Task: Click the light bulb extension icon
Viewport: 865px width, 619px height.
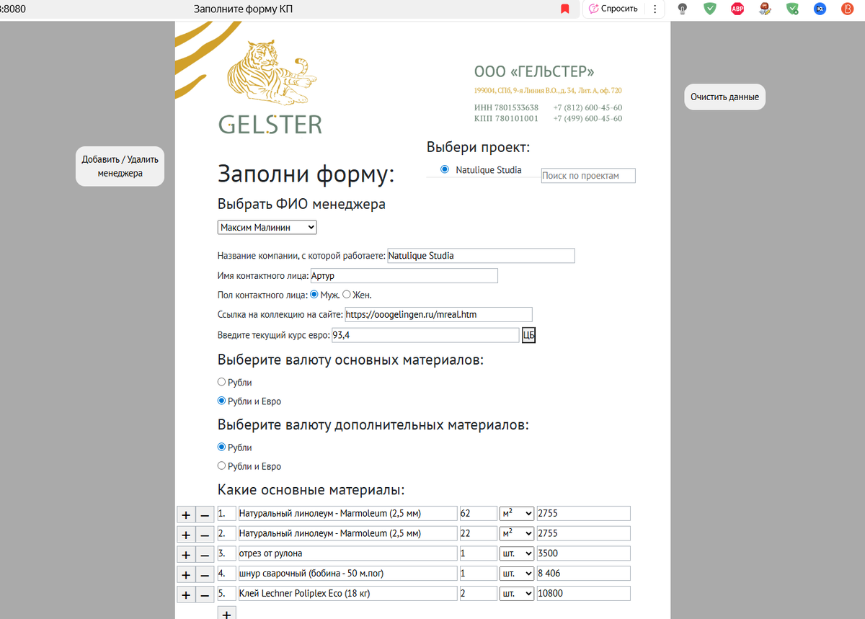Action: click(x=683, y=9)
